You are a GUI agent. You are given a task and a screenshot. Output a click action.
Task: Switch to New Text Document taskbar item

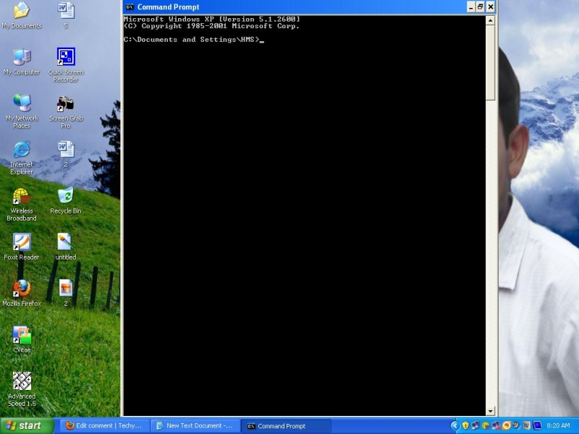[x=194, y=426]
